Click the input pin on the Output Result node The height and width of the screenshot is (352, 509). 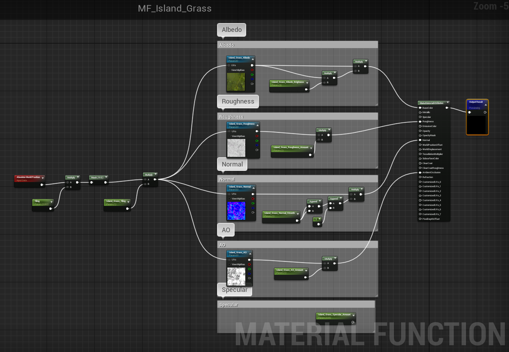tap(470, 112)
